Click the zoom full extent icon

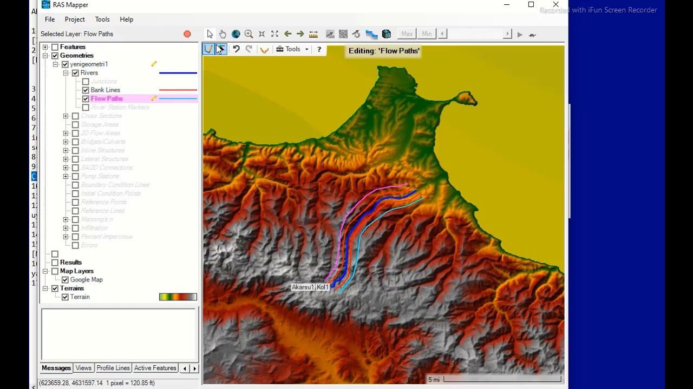pyautogui.click(x=274, y=34)
